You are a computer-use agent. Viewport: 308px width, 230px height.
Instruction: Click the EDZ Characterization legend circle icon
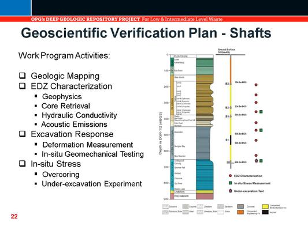(230, 176)
